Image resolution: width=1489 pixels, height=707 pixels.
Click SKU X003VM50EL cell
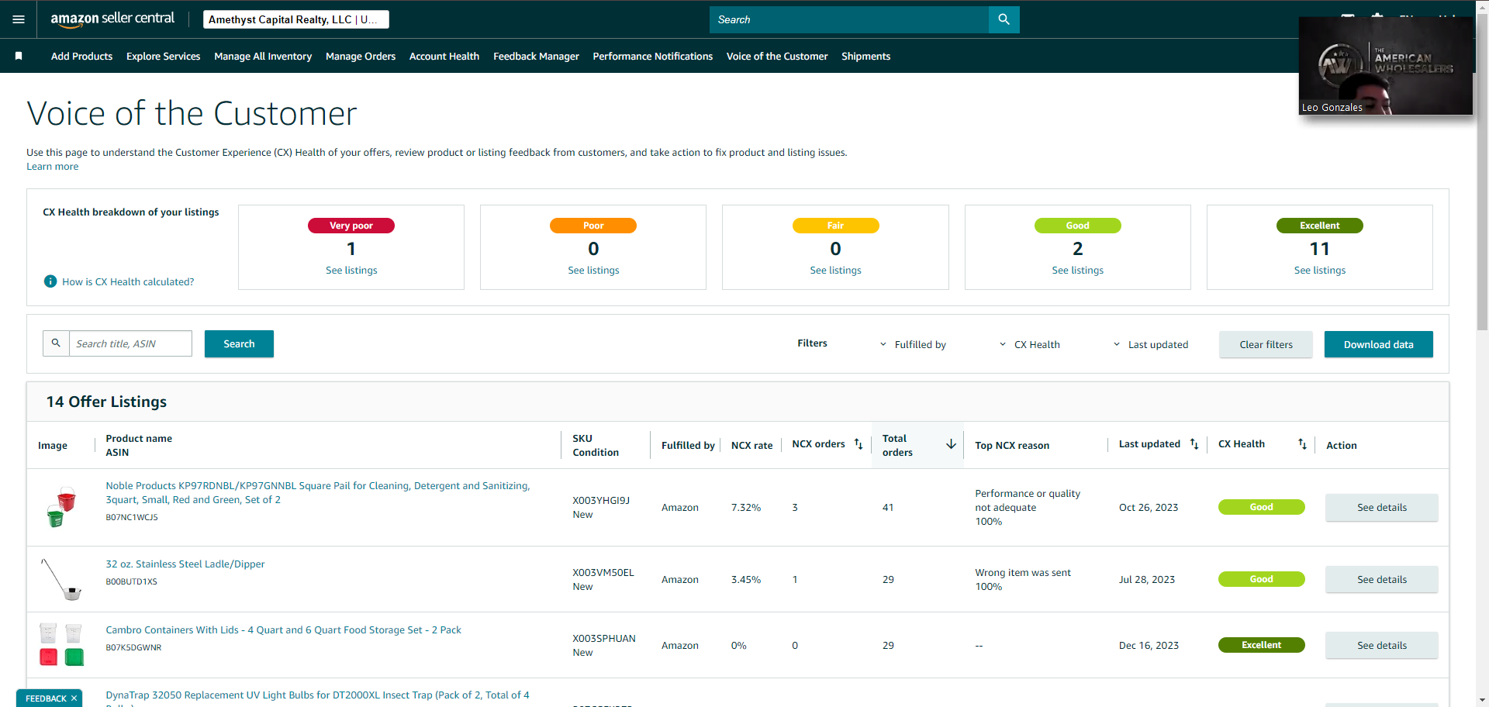tap(603, 572)
